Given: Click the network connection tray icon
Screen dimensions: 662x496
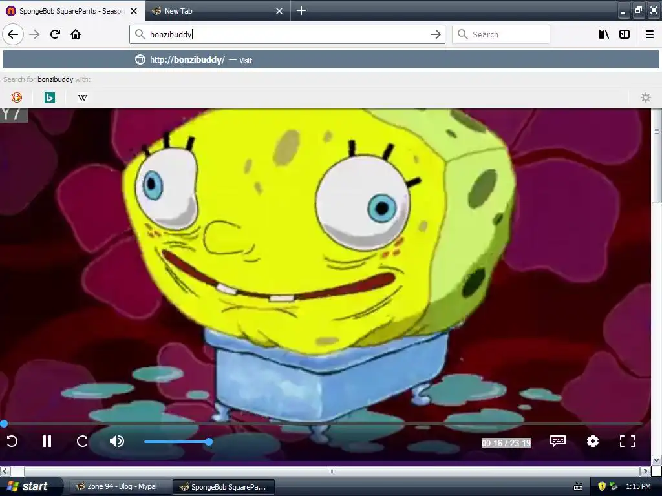Looking at the screenshot, I should click(x=614, y=487).
